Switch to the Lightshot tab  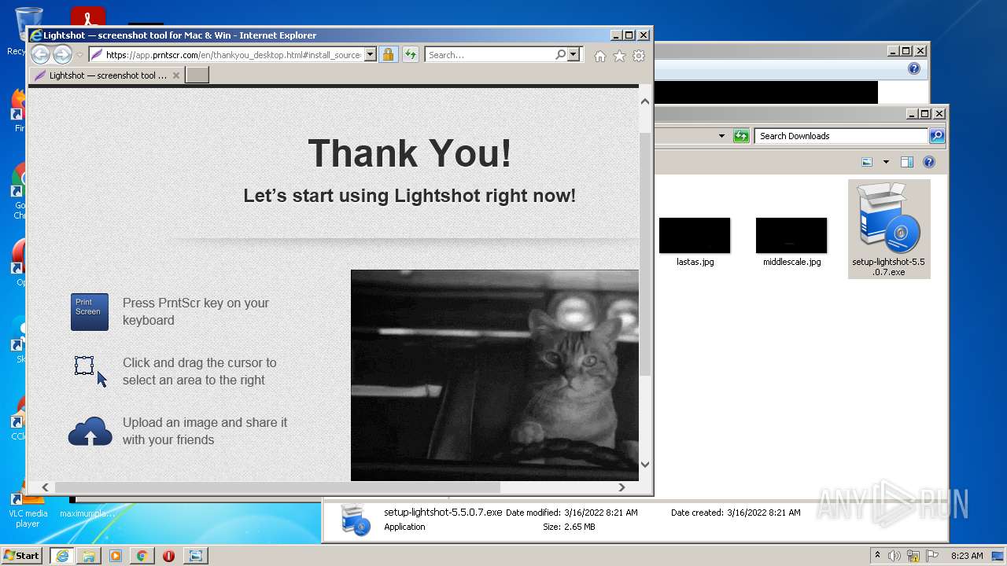(106, 75)
